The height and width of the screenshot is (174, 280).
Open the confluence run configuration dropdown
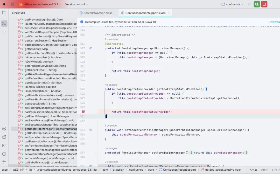pos(232,4)
